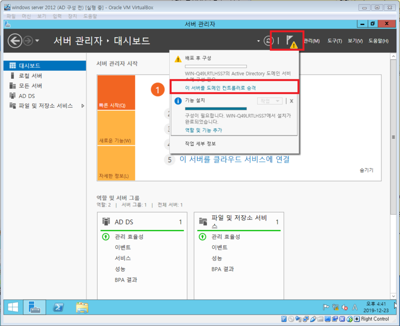Click the input language A indicator
Image resolution: width=400 pixels, height=326 pixels.
click(x=355, y=307)
